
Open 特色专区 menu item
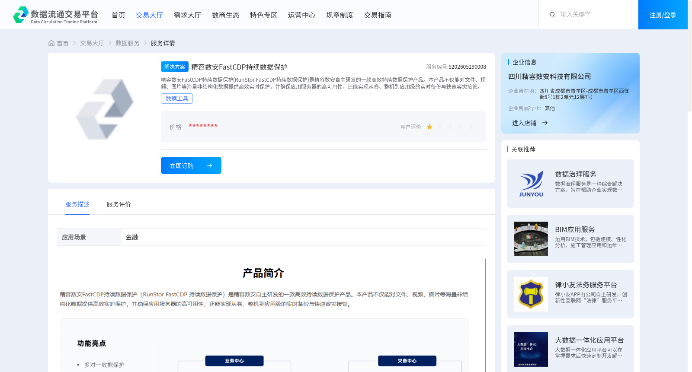pyautogui.click(x=263, y=15)
